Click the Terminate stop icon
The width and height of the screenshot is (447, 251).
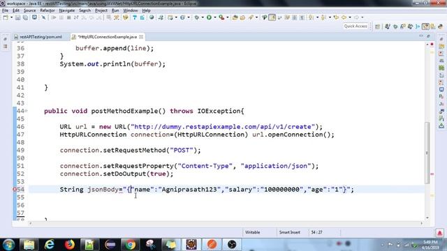[x=68, y=17]
